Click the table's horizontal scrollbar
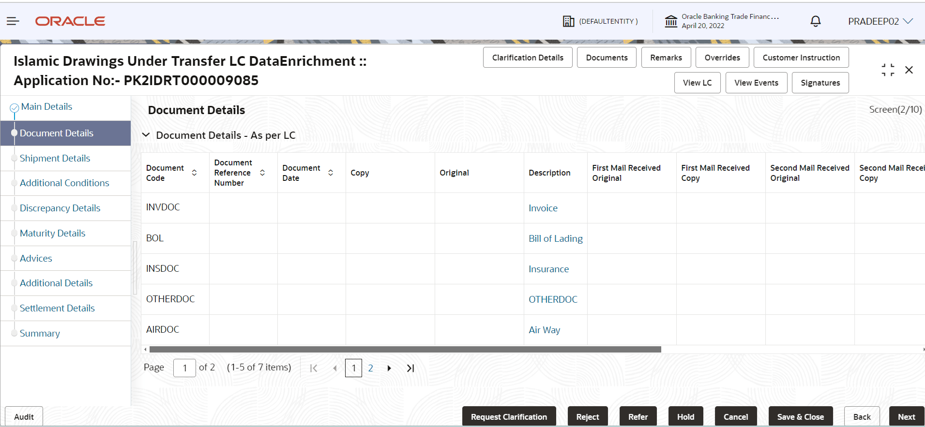This screenshot has width=925, height=427. click(x=405, y=349)
